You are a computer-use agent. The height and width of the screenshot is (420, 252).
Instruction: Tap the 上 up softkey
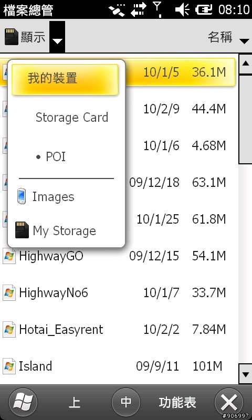tap(75, 403)
